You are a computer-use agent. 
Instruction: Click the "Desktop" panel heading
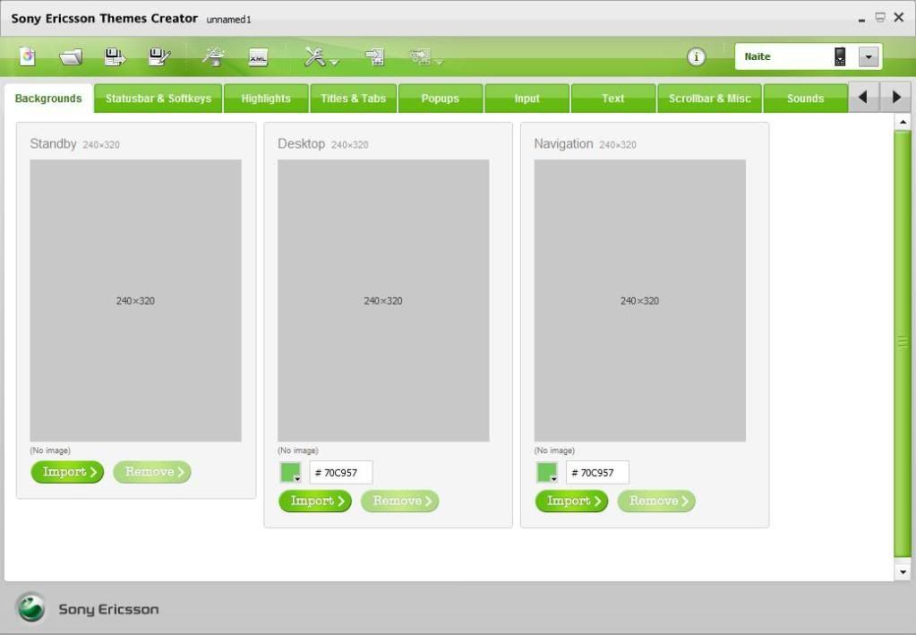302,143
